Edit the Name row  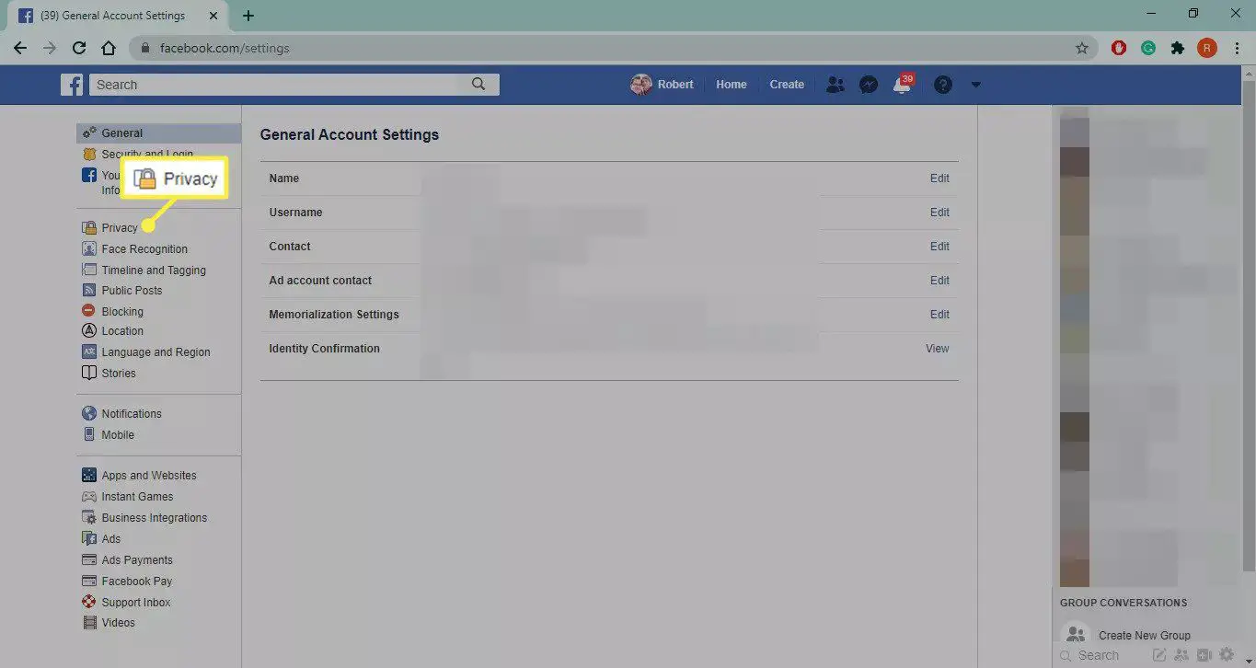[x=939, y=179]
